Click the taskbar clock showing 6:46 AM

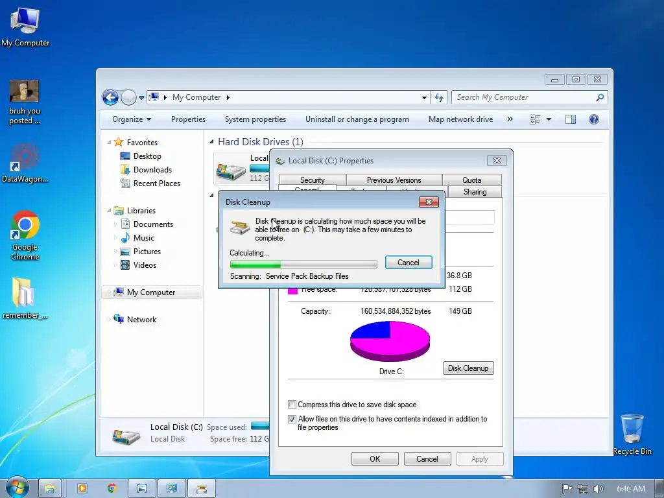(630, 489)
